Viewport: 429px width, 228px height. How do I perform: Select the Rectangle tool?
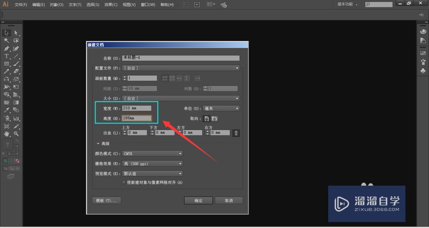6,64
